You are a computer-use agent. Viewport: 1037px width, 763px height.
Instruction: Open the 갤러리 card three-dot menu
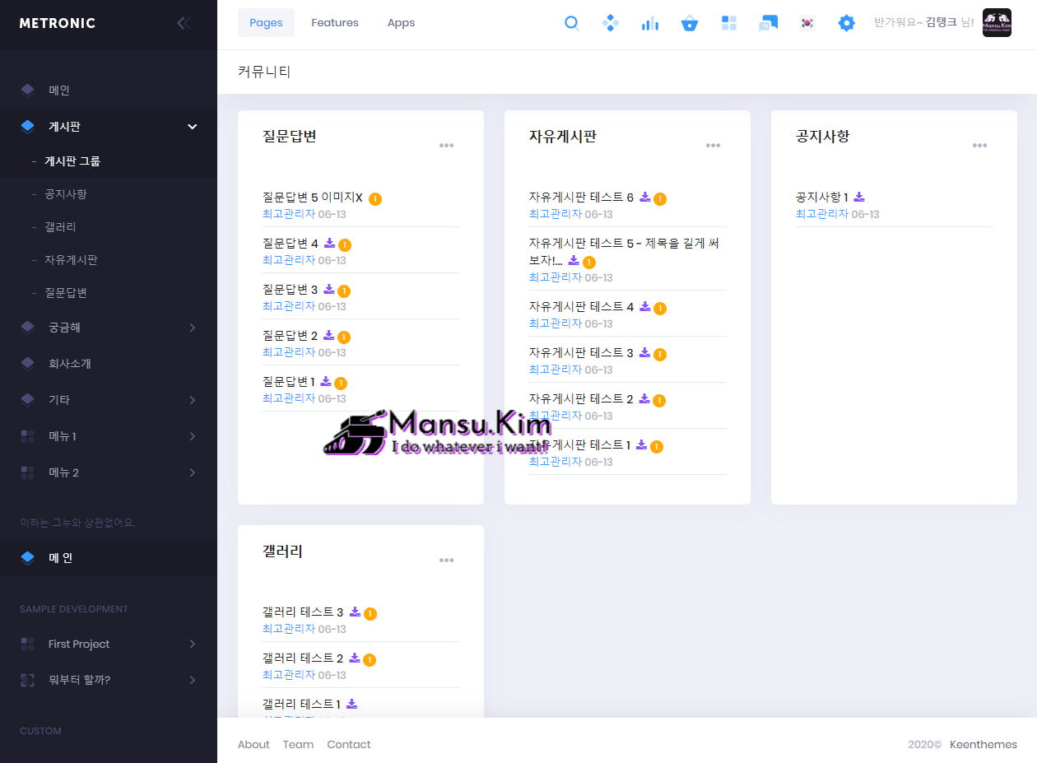click(447, 561)
